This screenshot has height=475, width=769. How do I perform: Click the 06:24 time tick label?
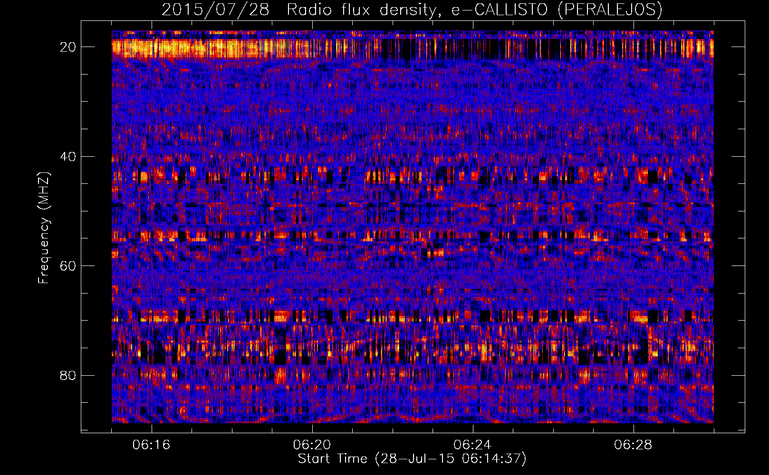[472, 445]
